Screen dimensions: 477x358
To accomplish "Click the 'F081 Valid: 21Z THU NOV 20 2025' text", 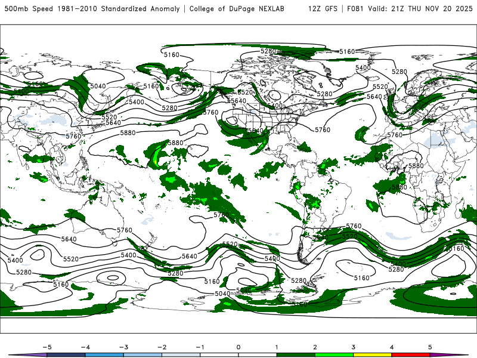I will click(x=410, y=8).
